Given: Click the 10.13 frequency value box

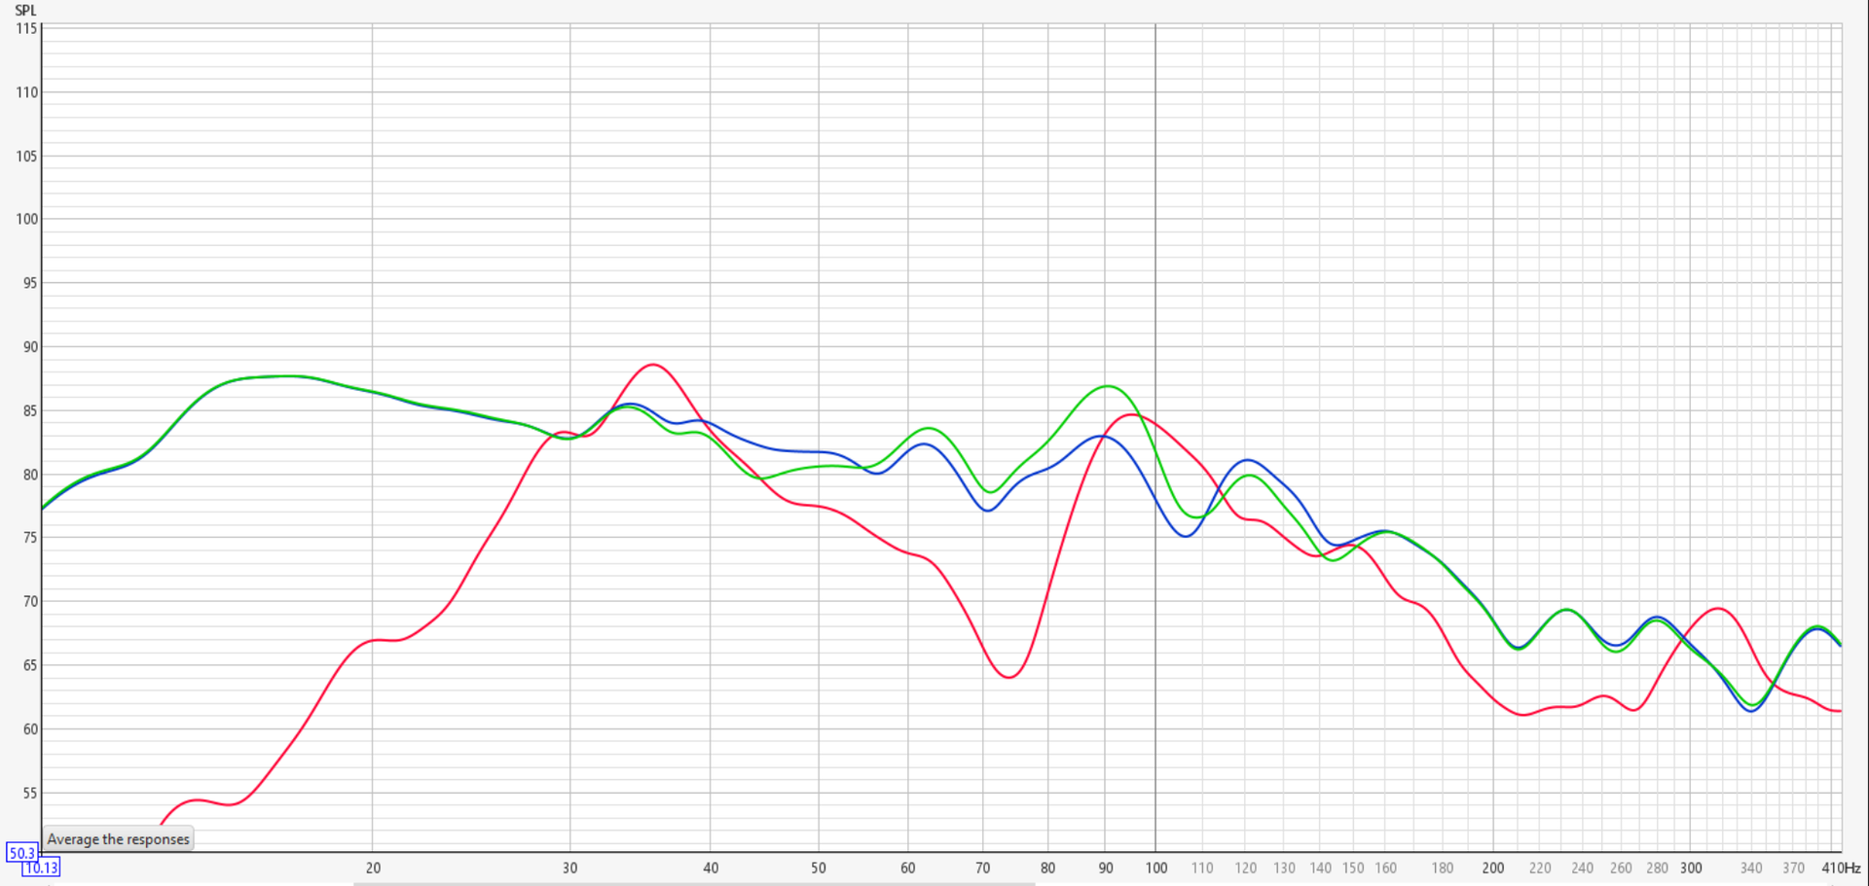Looking at the screenshot, I should [41, 868].
